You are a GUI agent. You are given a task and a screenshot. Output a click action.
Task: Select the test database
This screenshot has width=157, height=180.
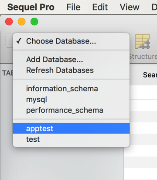[71, 139]
